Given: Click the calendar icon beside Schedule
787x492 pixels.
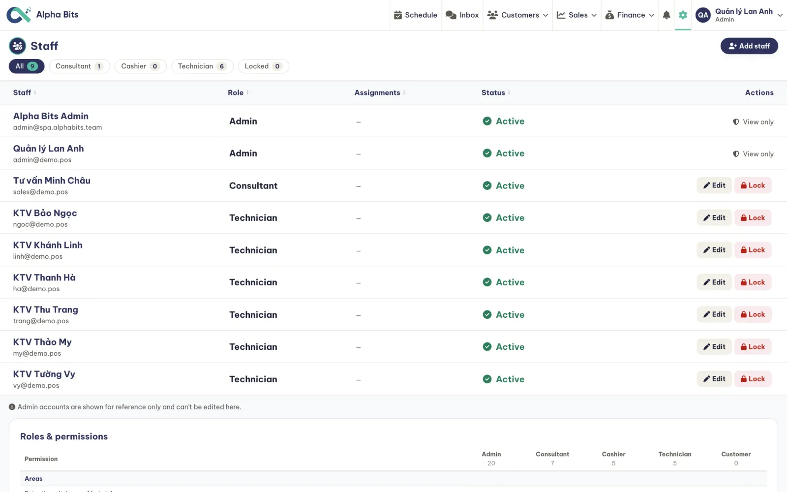Looking at the screenshot, I should (398, 15).
